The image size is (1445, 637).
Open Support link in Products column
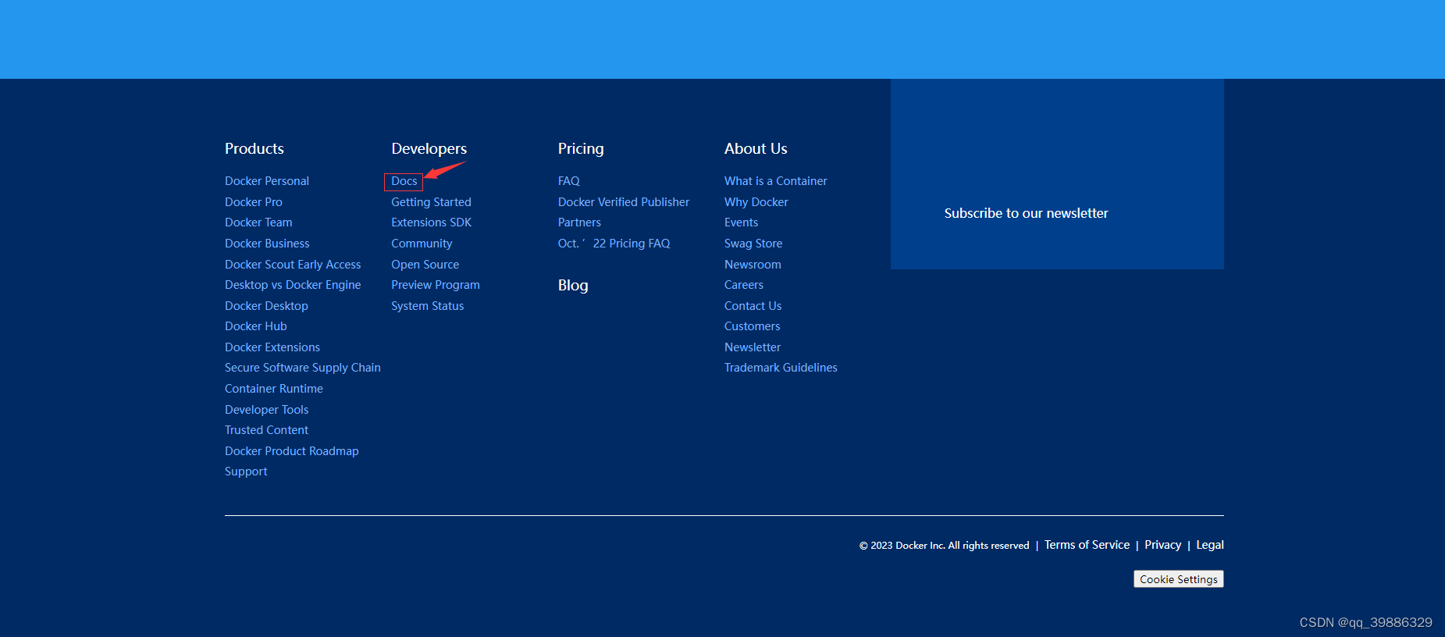(x=246, y=472)
